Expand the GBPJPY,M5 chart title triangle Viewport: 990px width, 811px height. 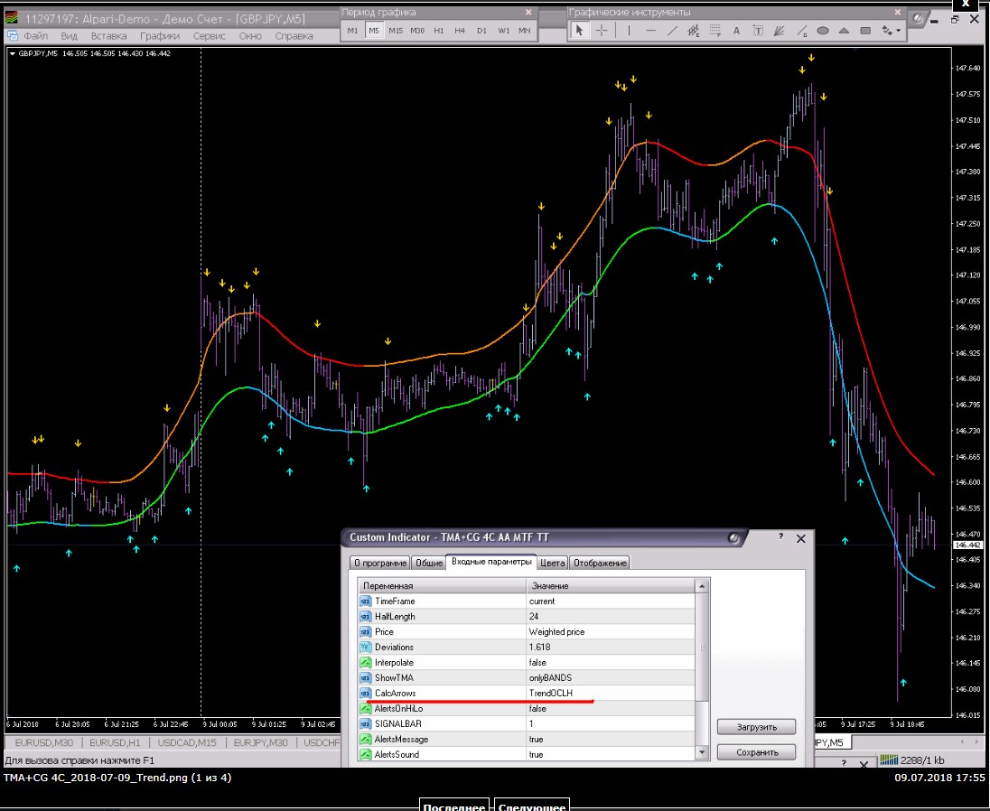pyautogui.click(x=12, y=53)
